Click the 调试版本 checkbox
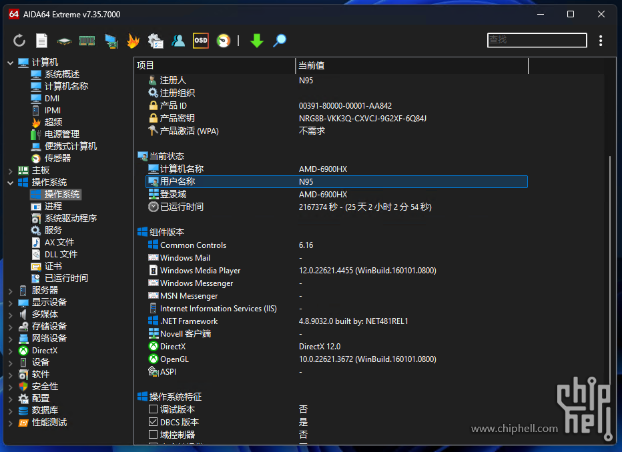This screenshot has height=452, width=622. 153,409
